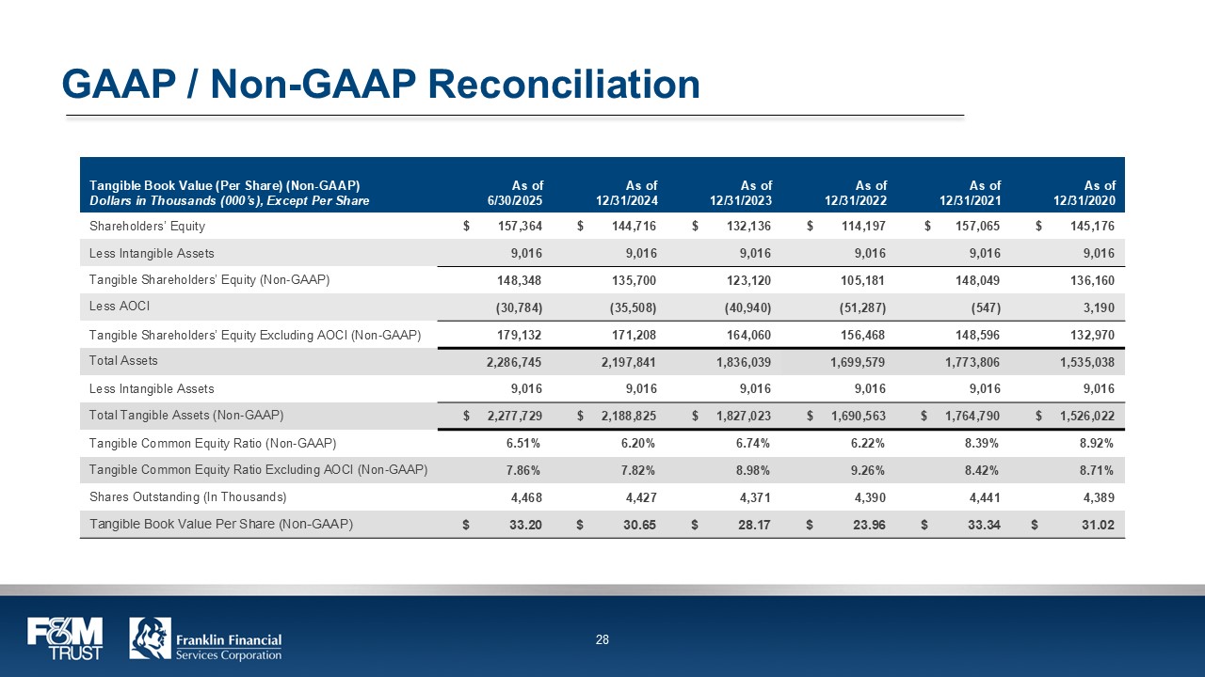Screen dimensions: 1205x677
Task: Select the slide title GAAP / Non-GAAP Reconciliation
Action: (380, 84)
